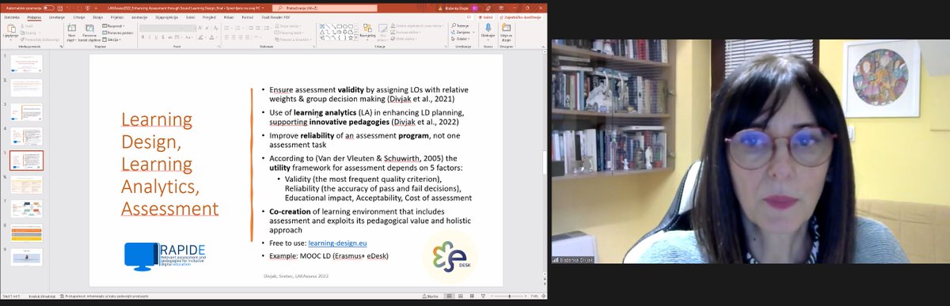Image resolution: width=950 pixels, height=306 pixels.
Task: Select slide 6 thumbnail
Action: [x=26, y=184]
